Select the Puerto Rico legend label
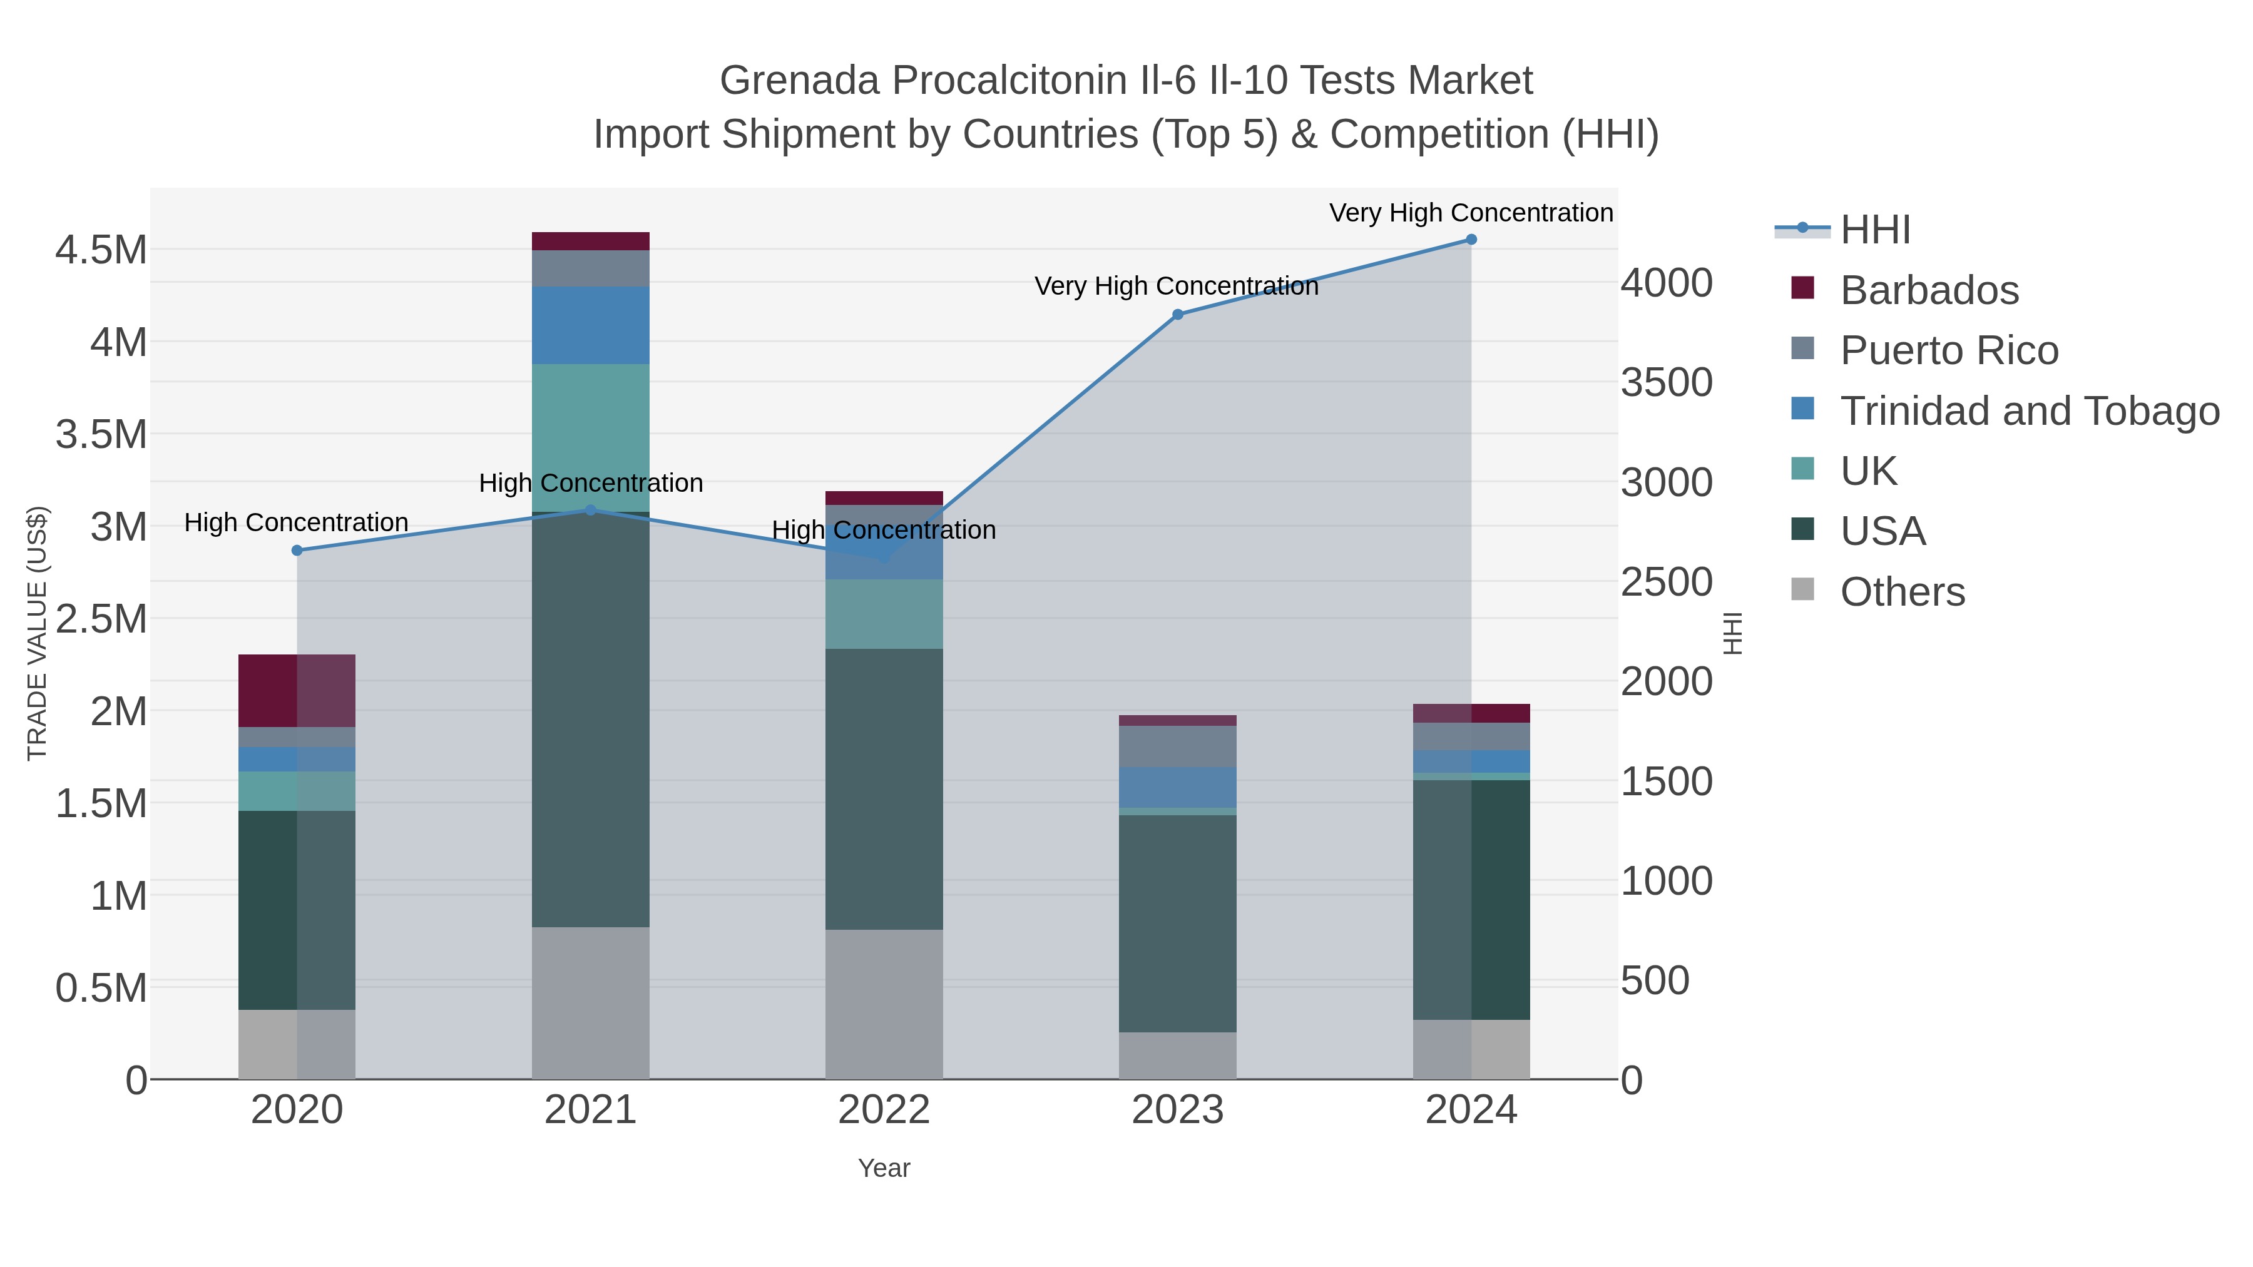2253x1267 pixels. point(1949,350)
